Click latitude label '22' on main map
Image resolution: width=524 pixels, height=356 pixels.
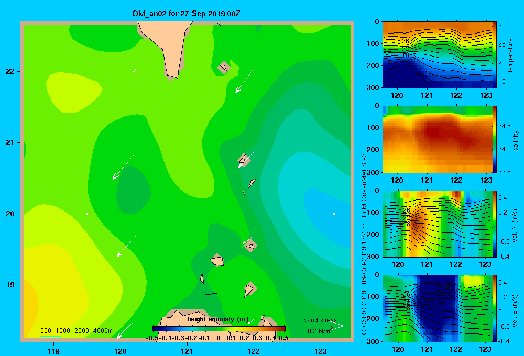pyautogui.click(x=10, y=72)
